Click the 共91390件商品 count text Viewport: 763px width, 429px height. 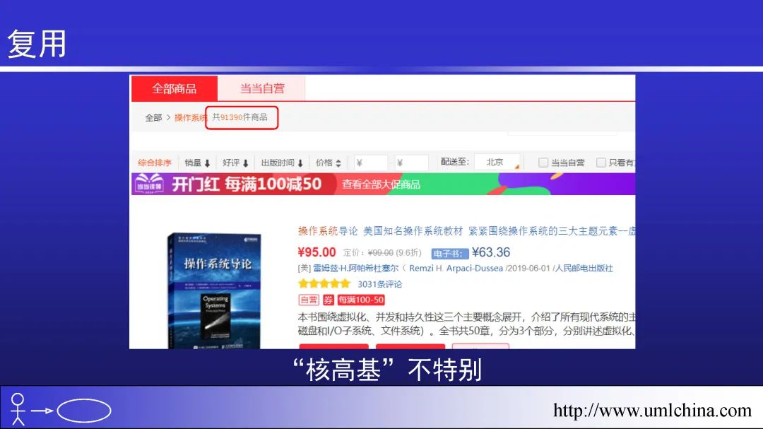click(240, 117)
